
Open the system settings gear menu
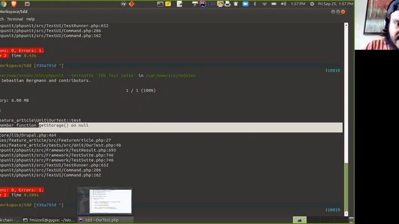point(312,4)
